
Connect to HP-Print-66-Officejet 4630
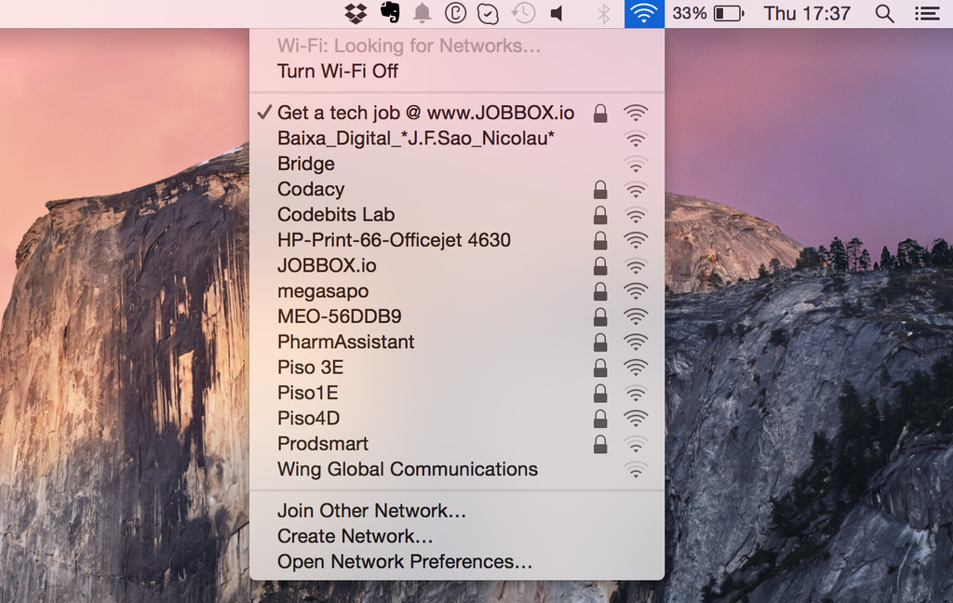tap(456, 240)
